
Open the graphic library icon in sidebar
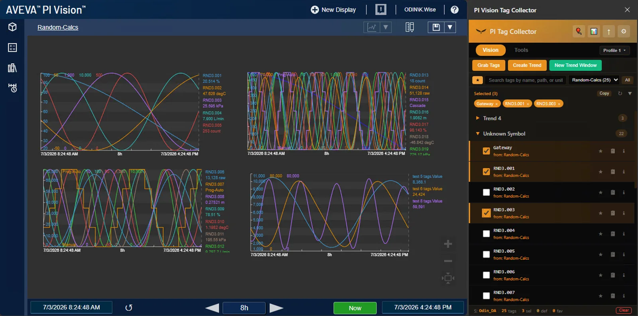pos(12,68)
